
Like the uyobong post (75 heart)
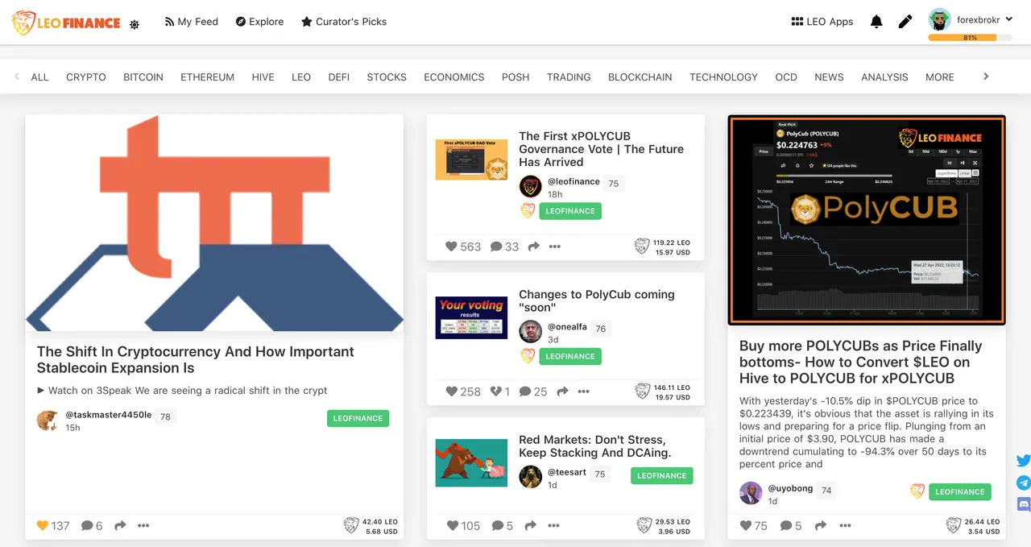click(x=746, y=525)
